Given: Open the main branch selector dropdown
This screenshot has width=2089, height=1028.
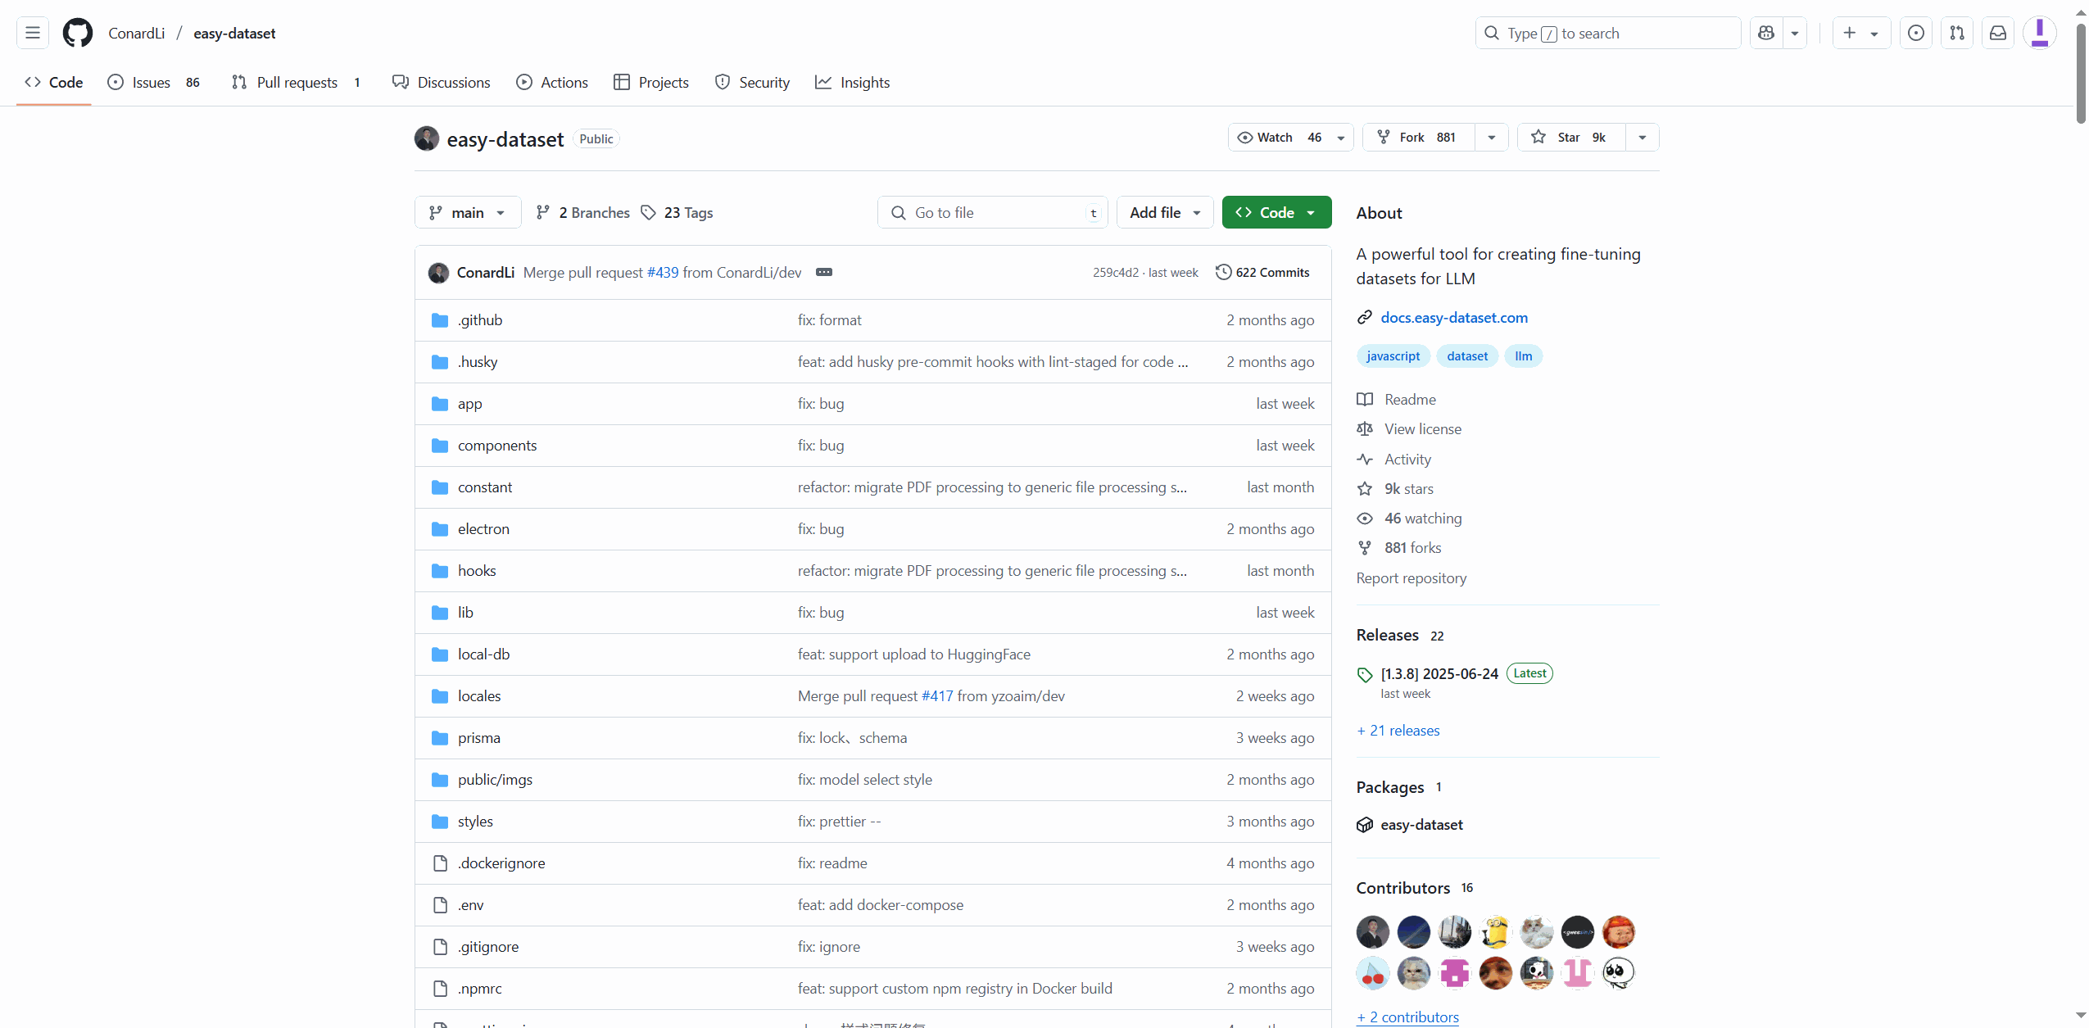Looking at the screenshot, I should 468,213.
